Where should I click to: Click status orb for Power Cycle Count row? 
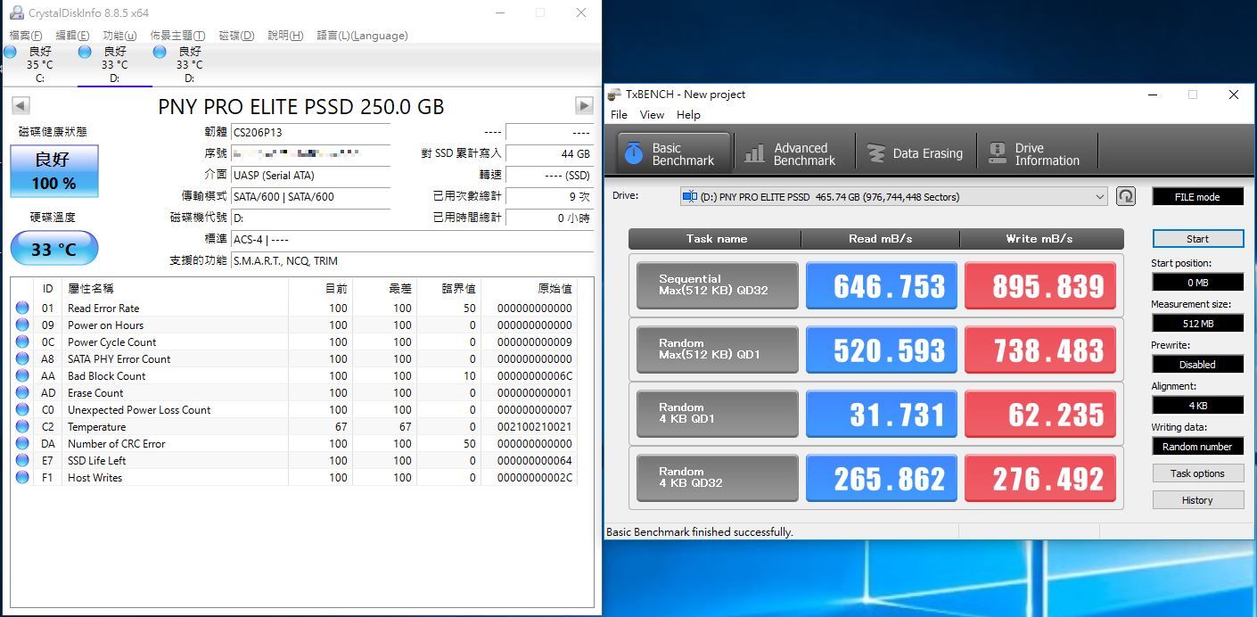coord(22,342)
